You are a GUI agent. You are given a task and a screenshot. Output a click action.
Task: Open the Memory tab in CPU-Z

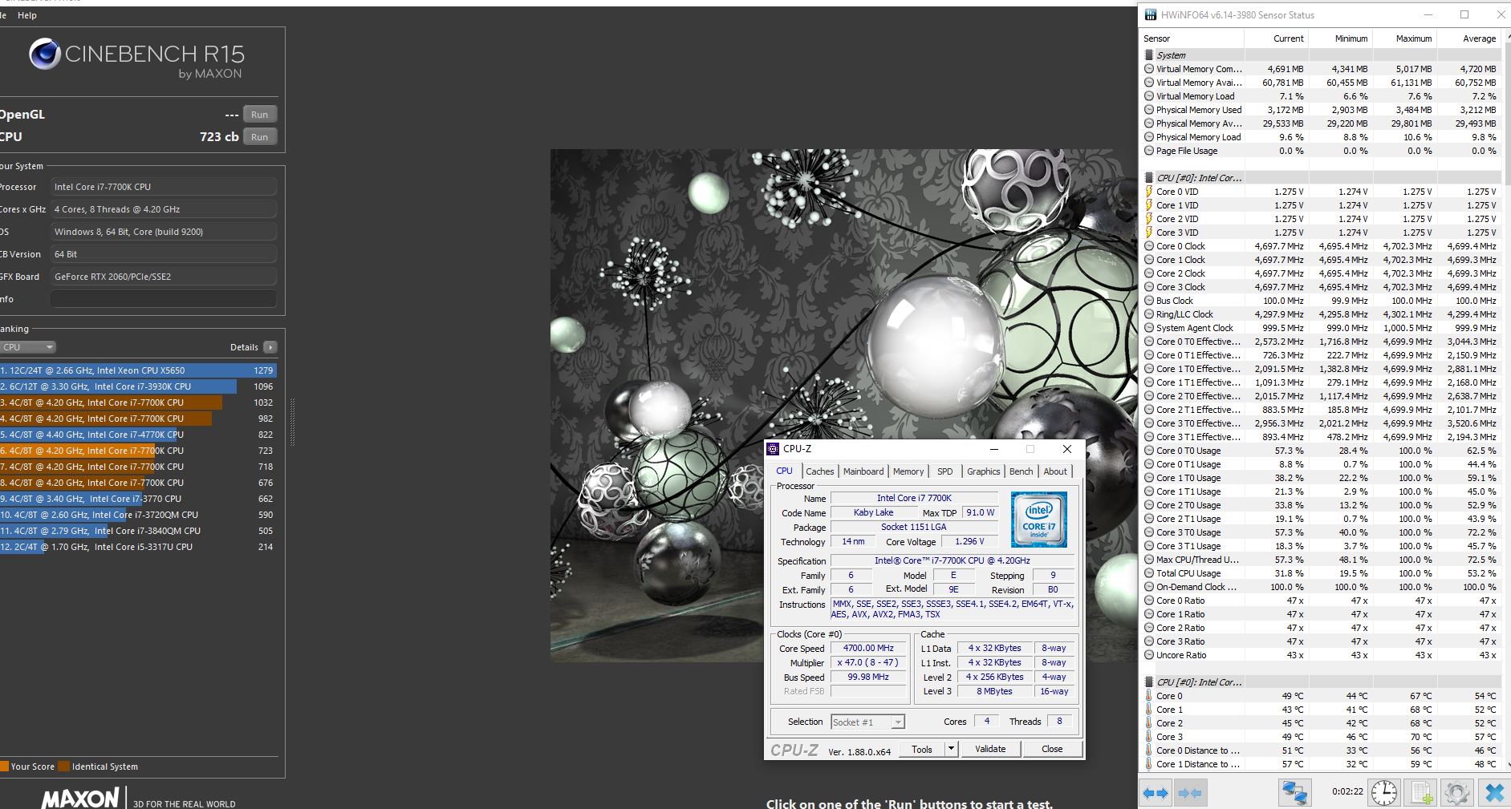coord(908,471)
